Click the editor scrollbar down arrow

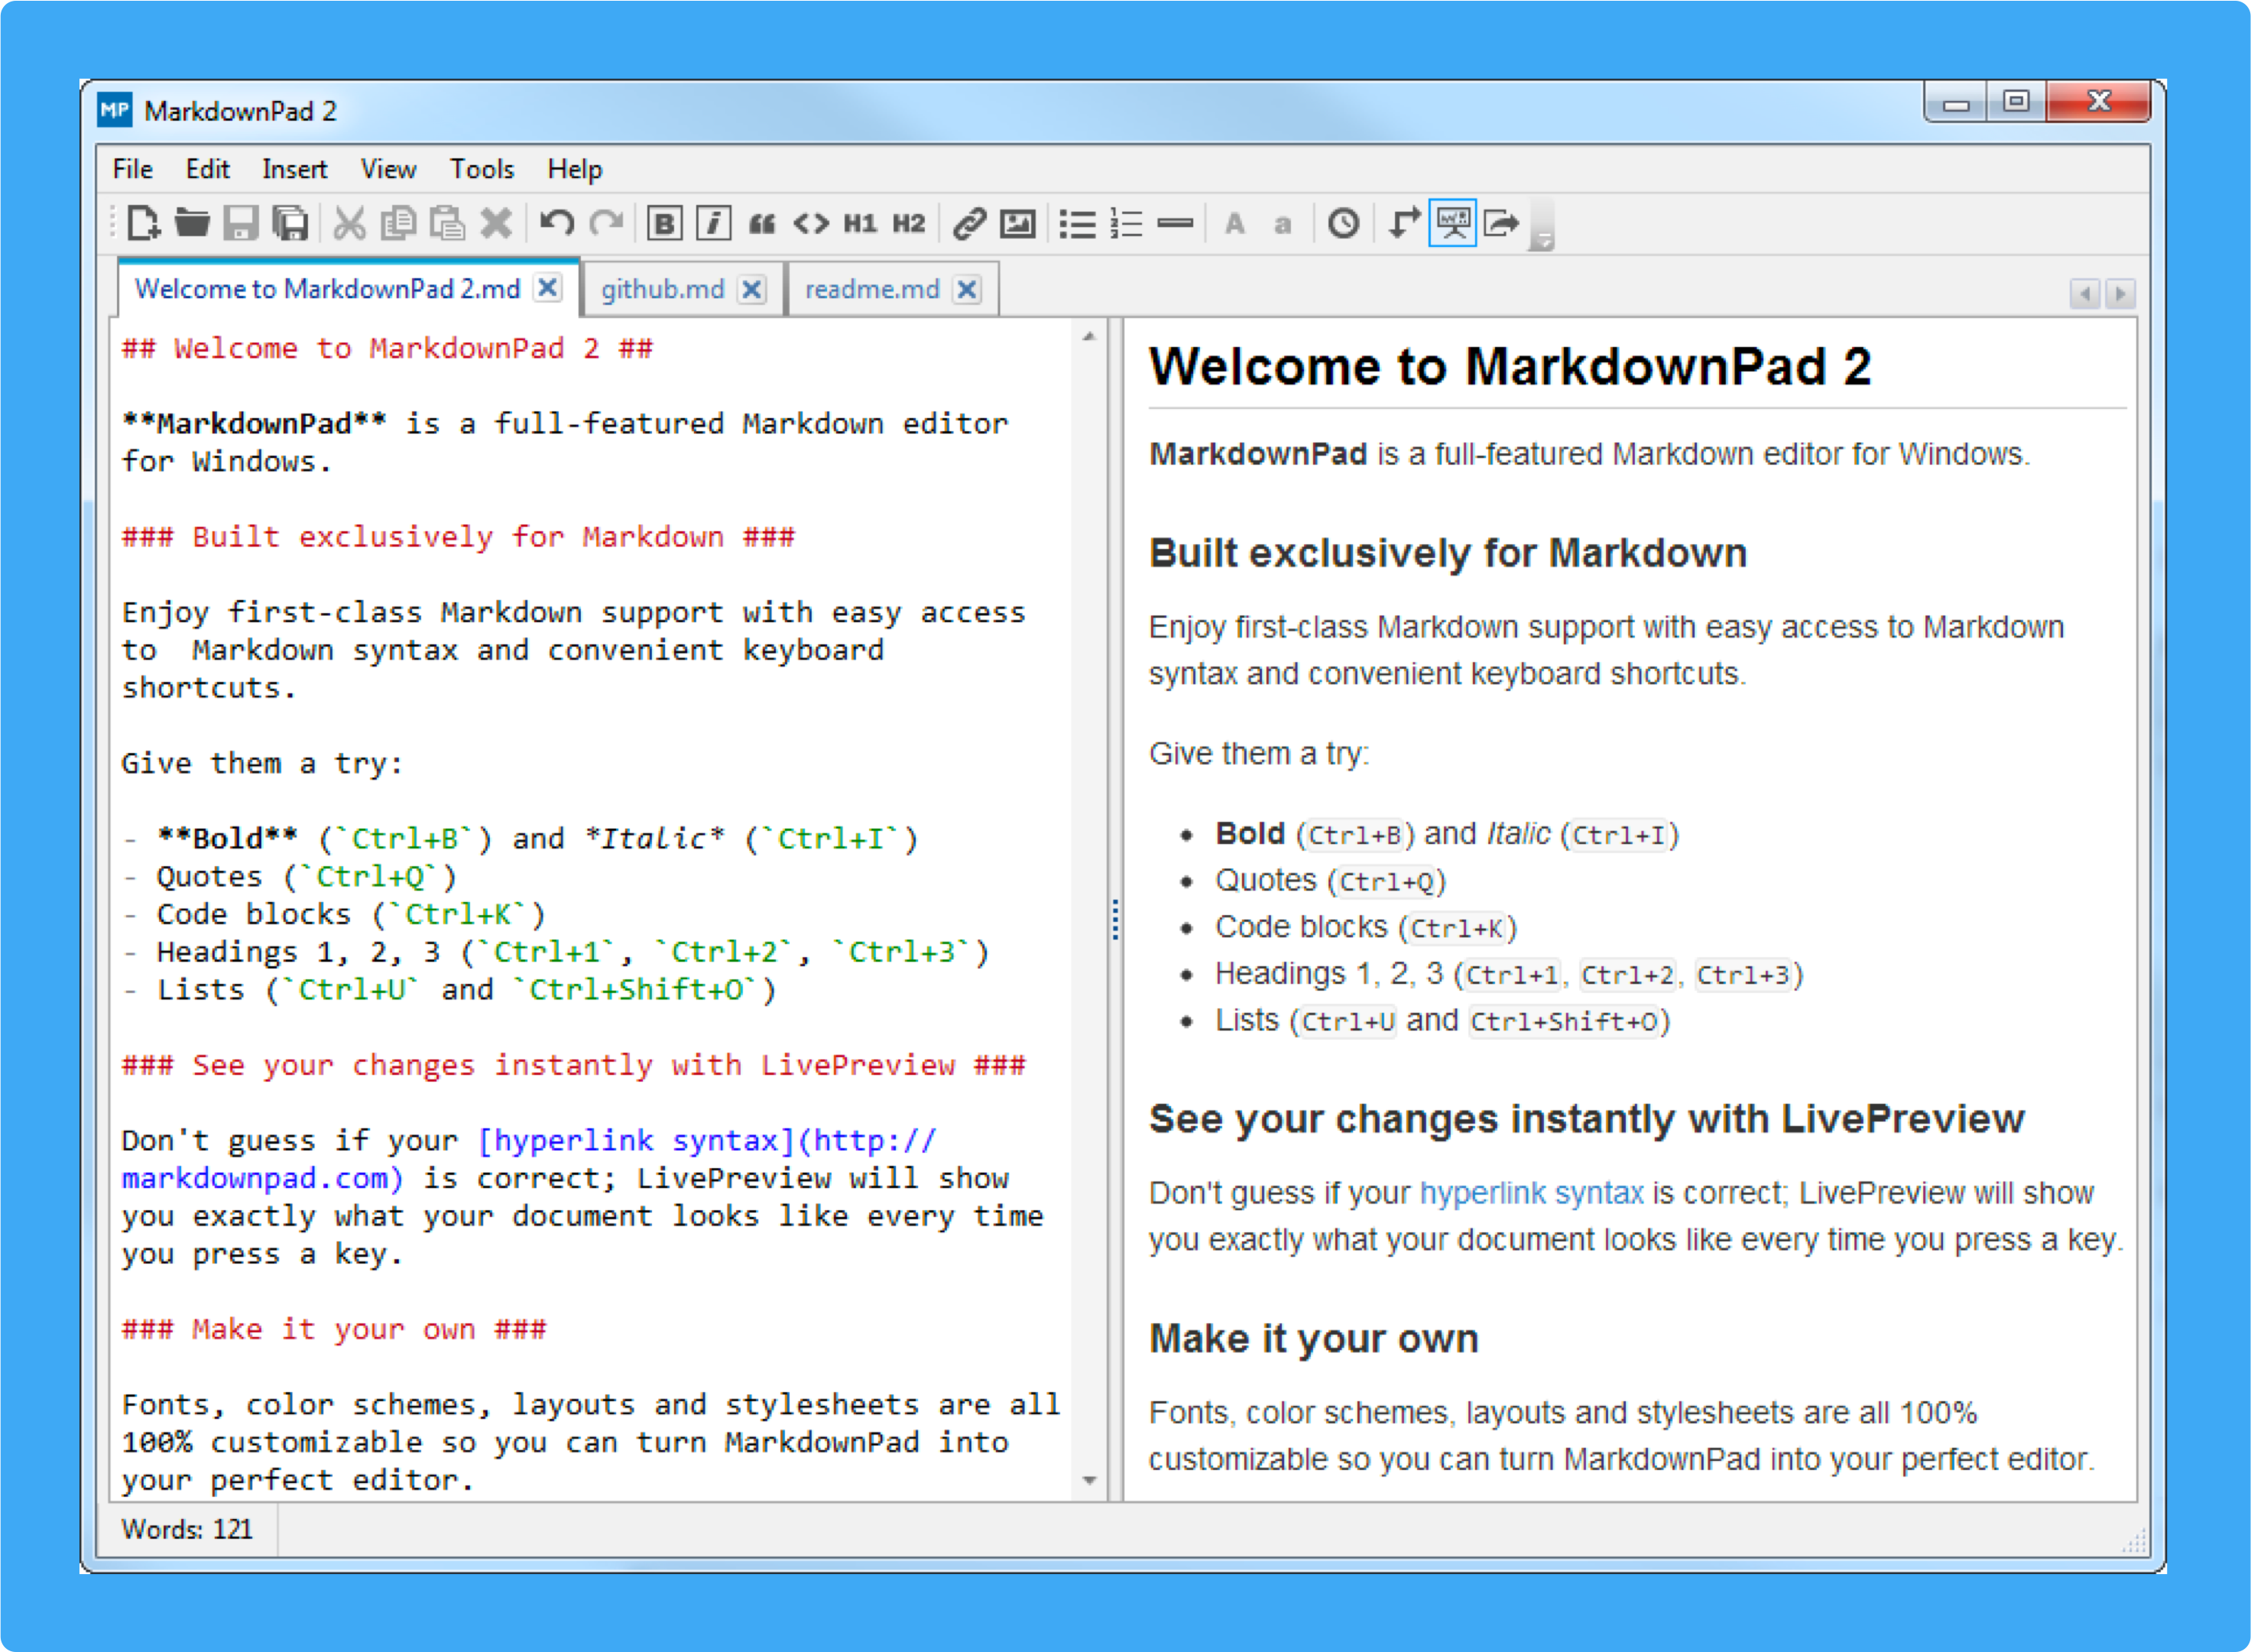(1089, 1480)
